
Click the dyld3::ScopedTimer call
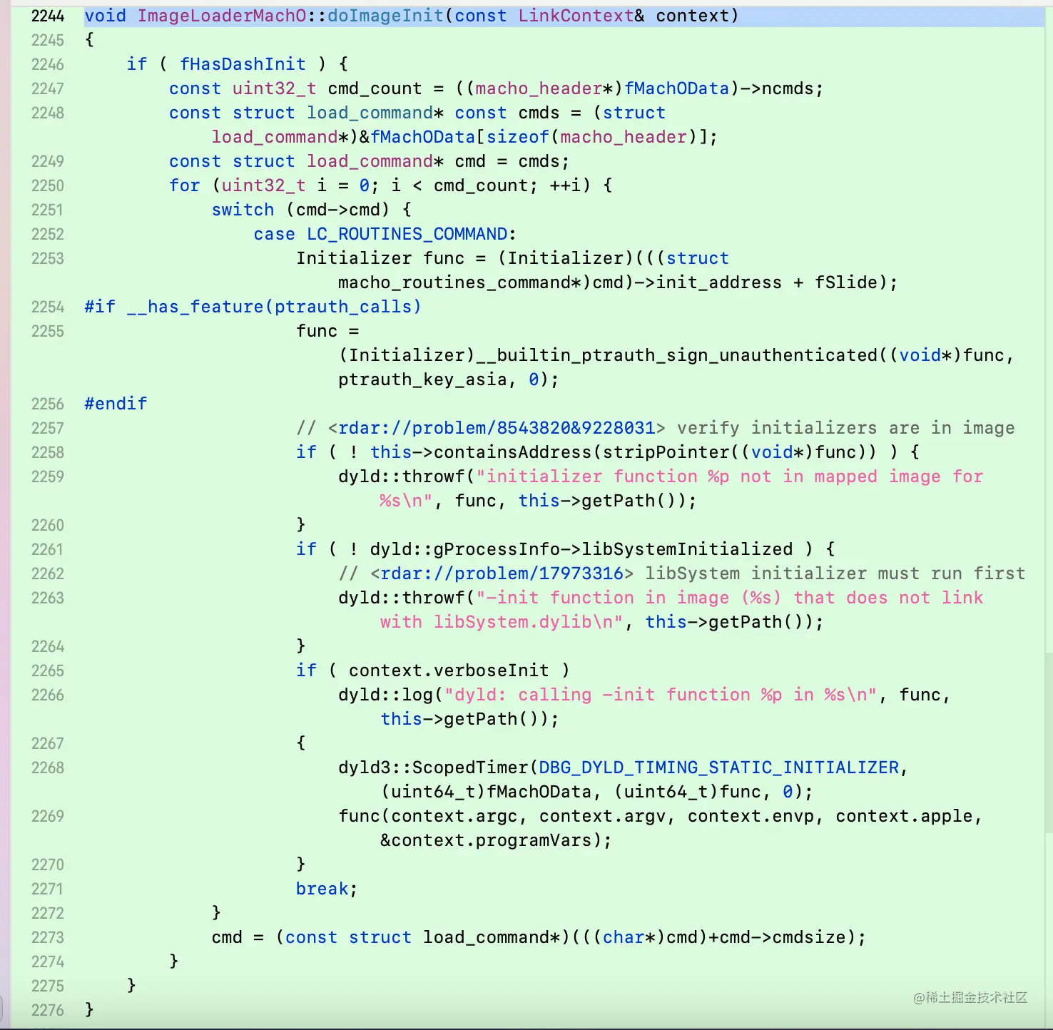[434, 768]
